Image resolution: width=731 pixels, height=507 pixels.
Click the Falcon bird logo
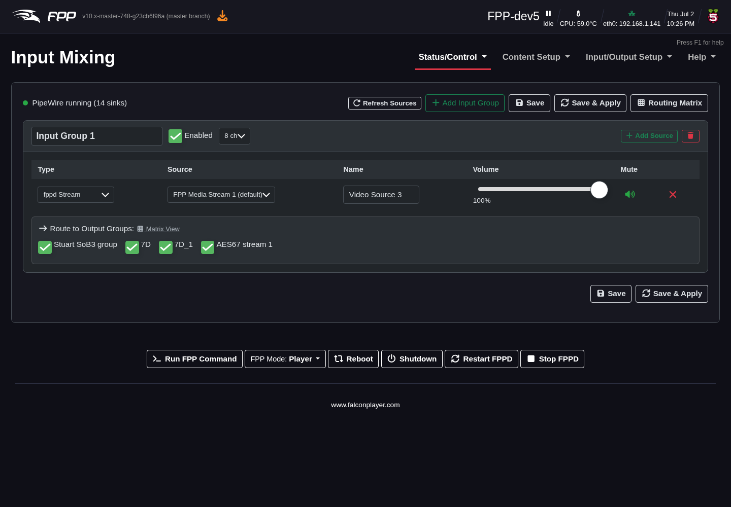click(x=26, y=16)
